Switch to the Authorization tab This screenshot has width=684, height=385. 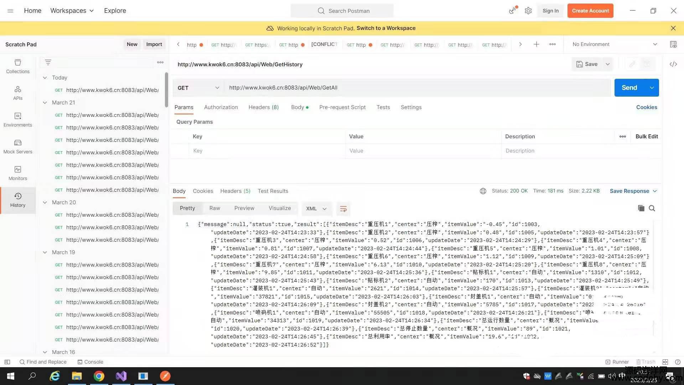pyautogui.click(x=221, y=107)
